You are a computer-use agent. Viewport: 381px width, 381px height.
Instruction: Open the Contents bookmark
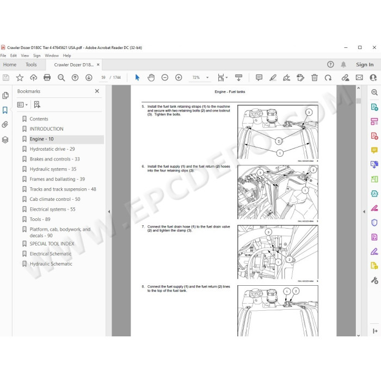tap(39, 119)
